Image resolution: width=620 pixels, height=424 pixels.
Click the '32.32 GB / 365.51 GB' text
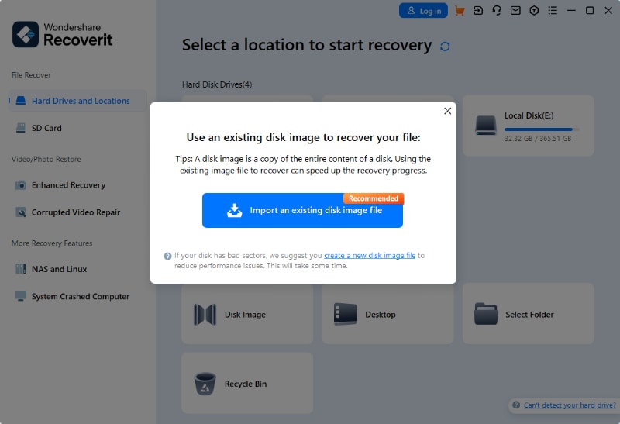(538, 139)
